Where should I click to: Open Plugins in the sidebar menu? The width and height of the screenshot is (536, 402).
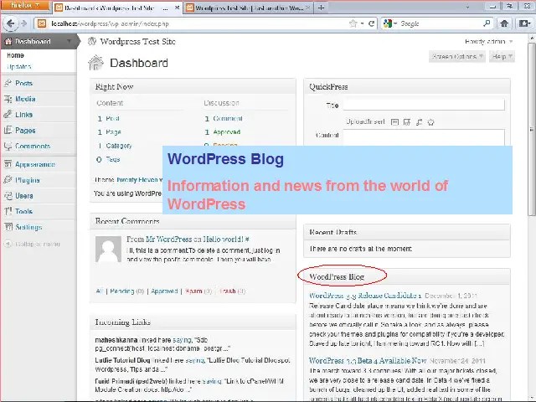coord(28,180)
